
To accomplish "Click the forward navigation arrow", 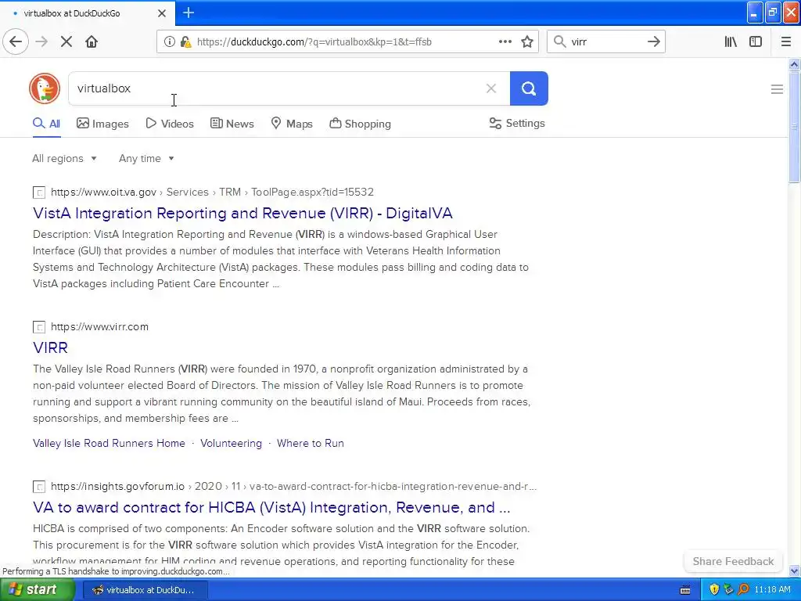I will point(41,42).
